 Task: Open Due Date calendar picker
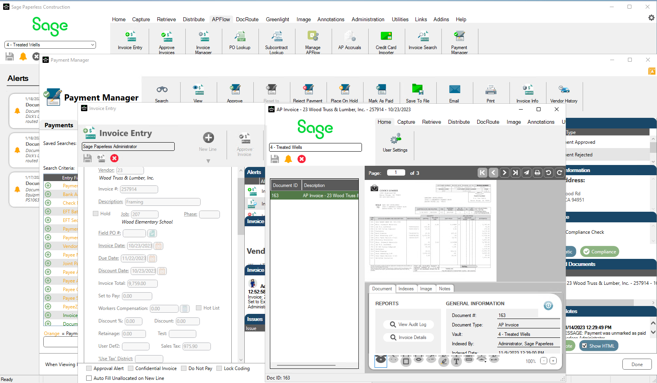pos(152,258)
